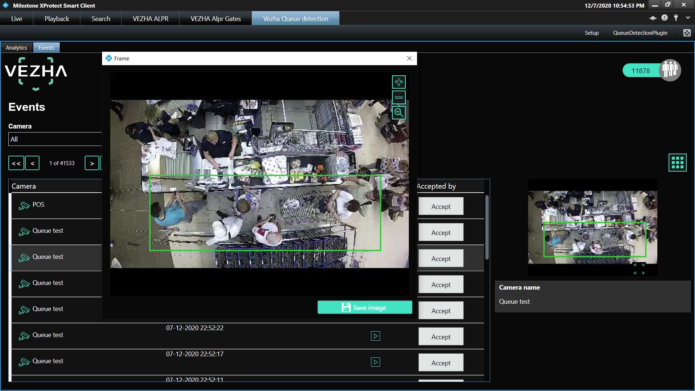Expand the toolbar chevron menu
Image resolution: width=695 pixels, height=391 pixels.
point(688,17)
